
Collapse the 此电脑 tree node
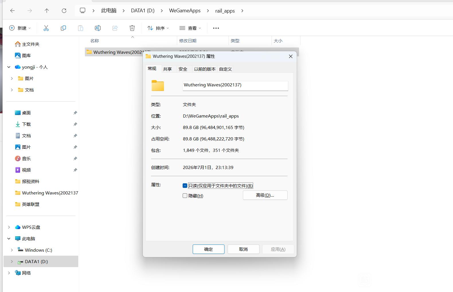pyautogui.click(x=9, y=239)
